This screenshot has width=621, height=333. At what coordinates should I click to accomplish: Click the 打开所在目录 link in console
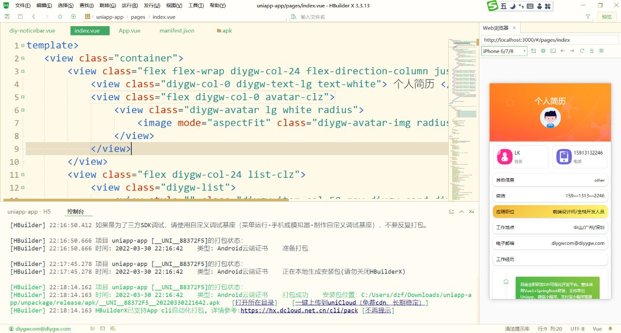255,302
